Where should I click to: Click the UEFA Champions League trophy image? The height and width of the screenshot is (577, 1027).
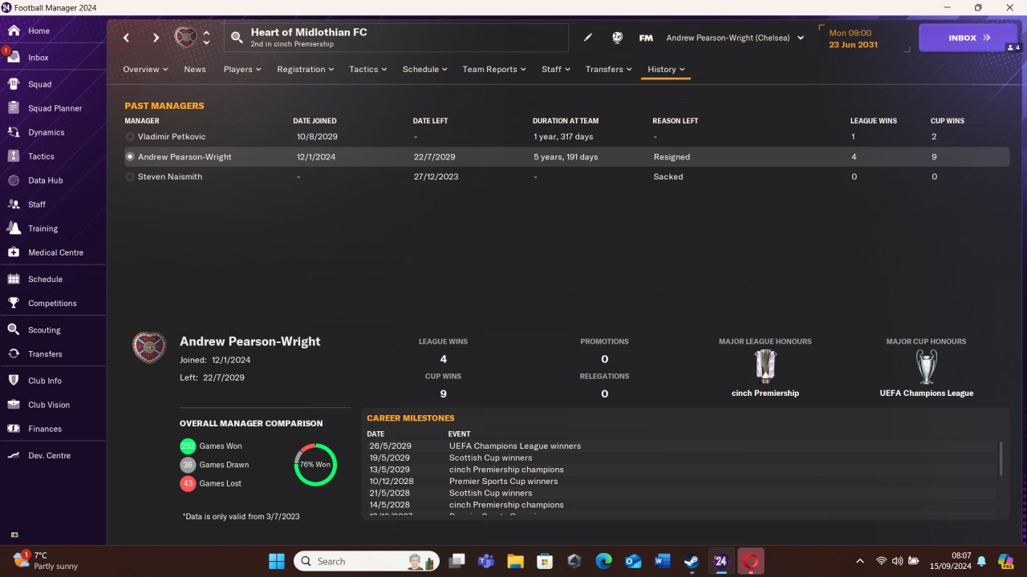click(x=927, y=368)
